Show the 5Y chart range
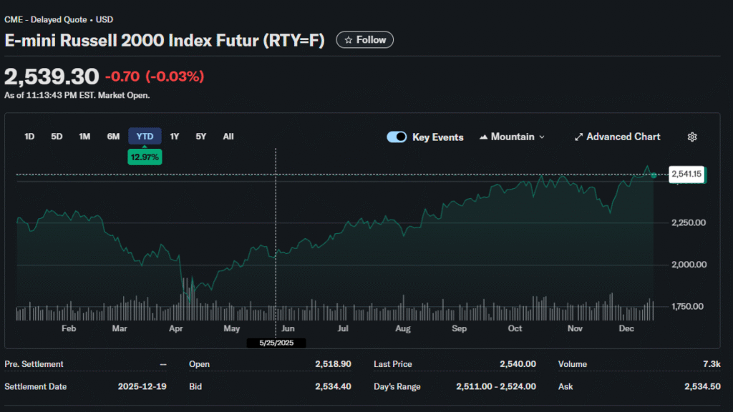The width and height of the screenshot is (733, 412). 201,137
